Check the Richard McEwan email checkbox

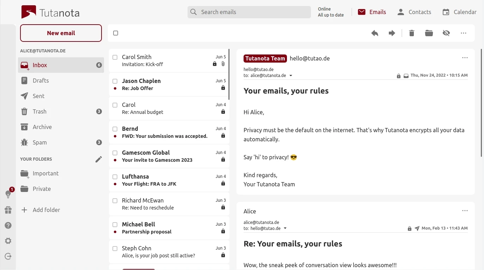click(x=115, y=200)
